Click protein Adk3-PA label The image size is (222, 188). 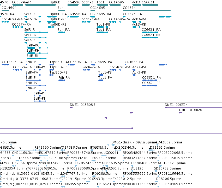[x=139, y=67]
